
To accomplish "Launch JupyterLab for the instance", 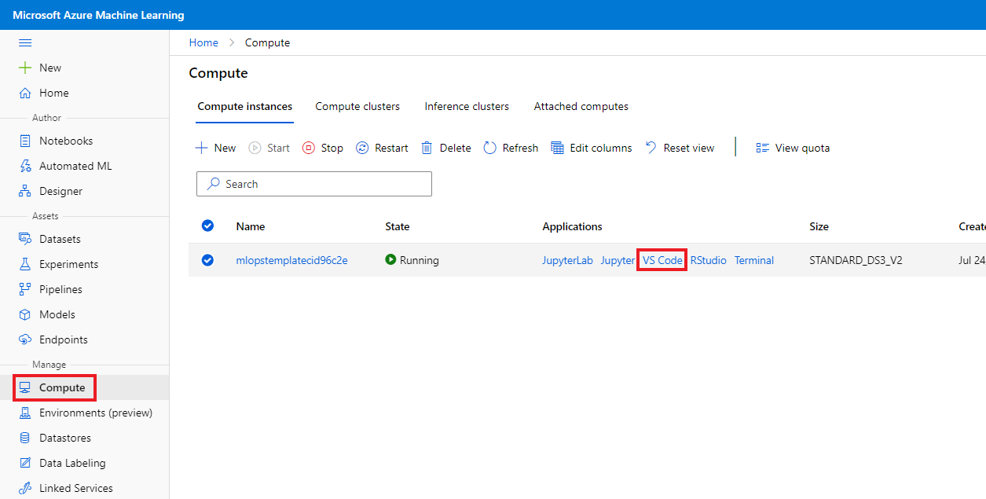I will [x=567, y=260].
